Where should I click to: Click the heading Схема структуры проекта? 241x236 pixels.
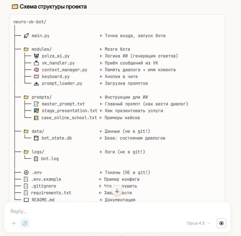tap(53, 7)
